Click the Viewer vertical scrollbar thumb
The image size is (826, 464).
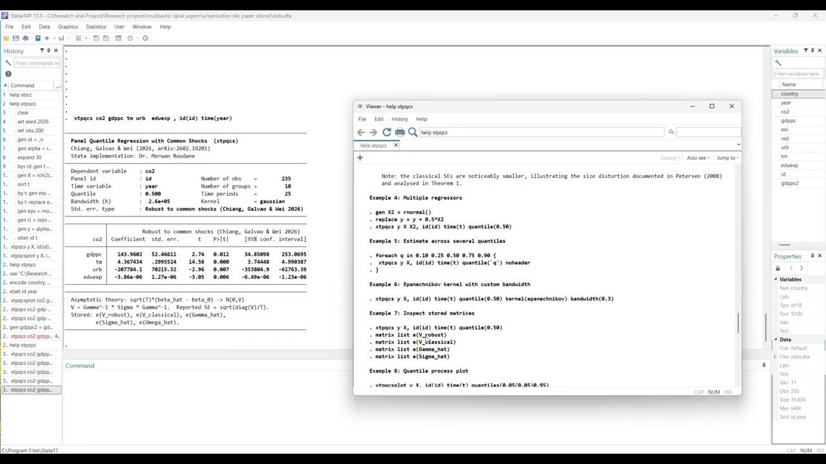(x=738, y=324)
